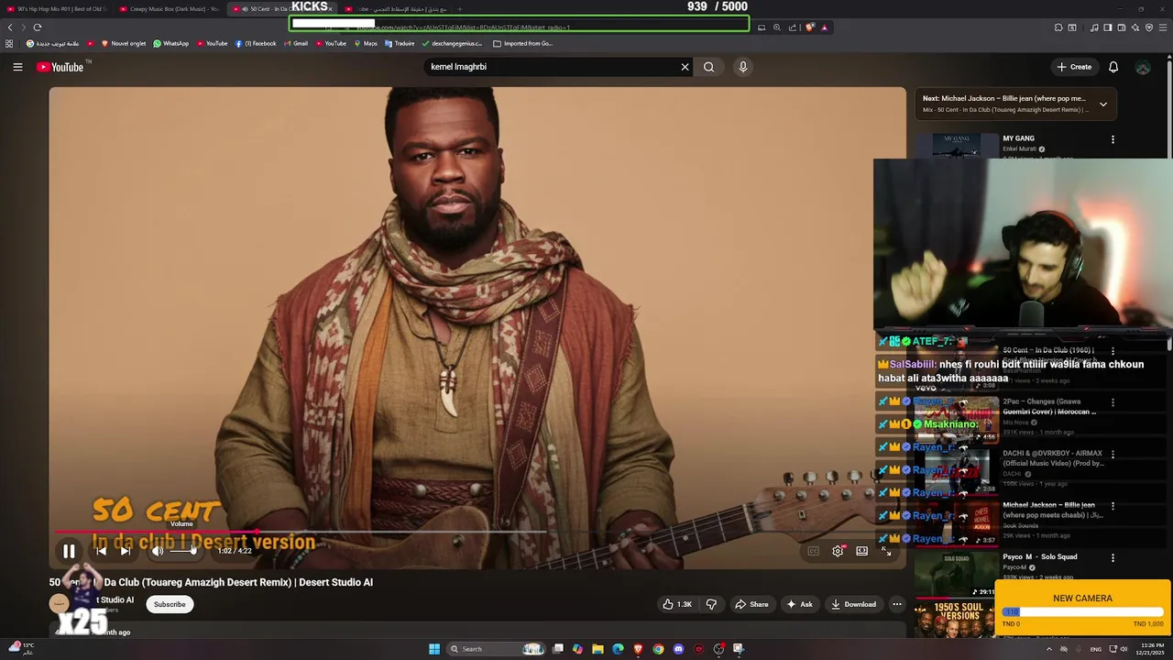Open the YouTube guide hamburger menu
Screen dimensions: 1173x660
pyautogui.click(x=17, y=67)
